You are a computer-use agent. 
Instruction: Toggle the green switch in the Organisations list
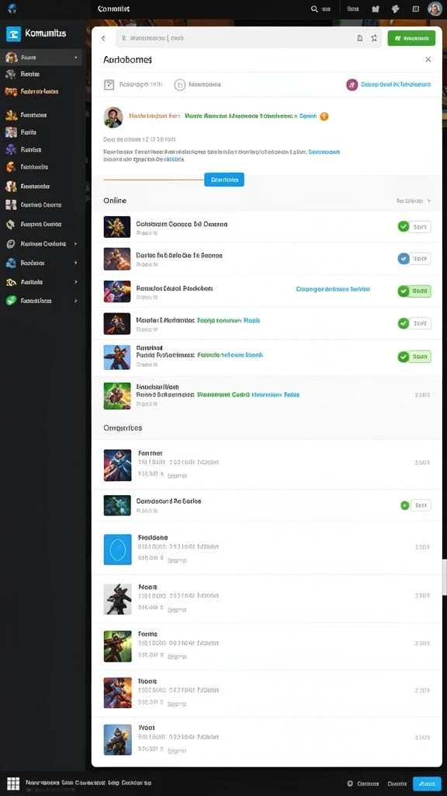click(415, 505)
